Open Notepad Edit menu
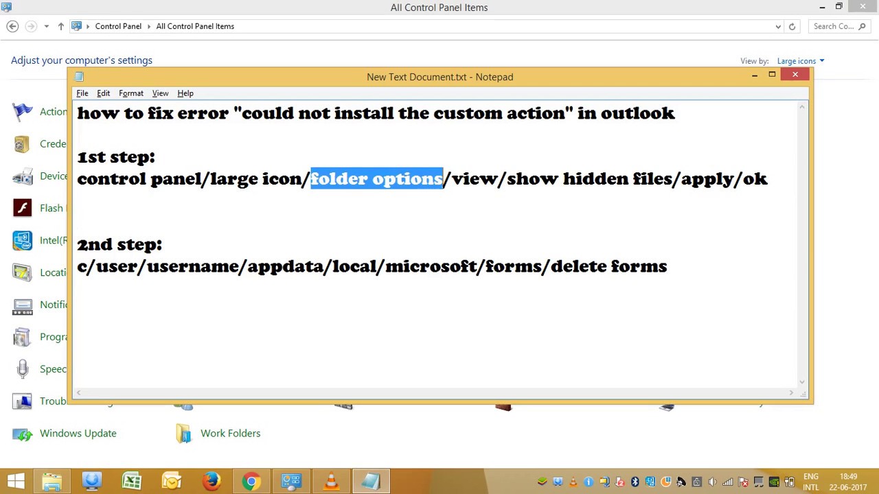The image size is (879, 494). [103, 93]
